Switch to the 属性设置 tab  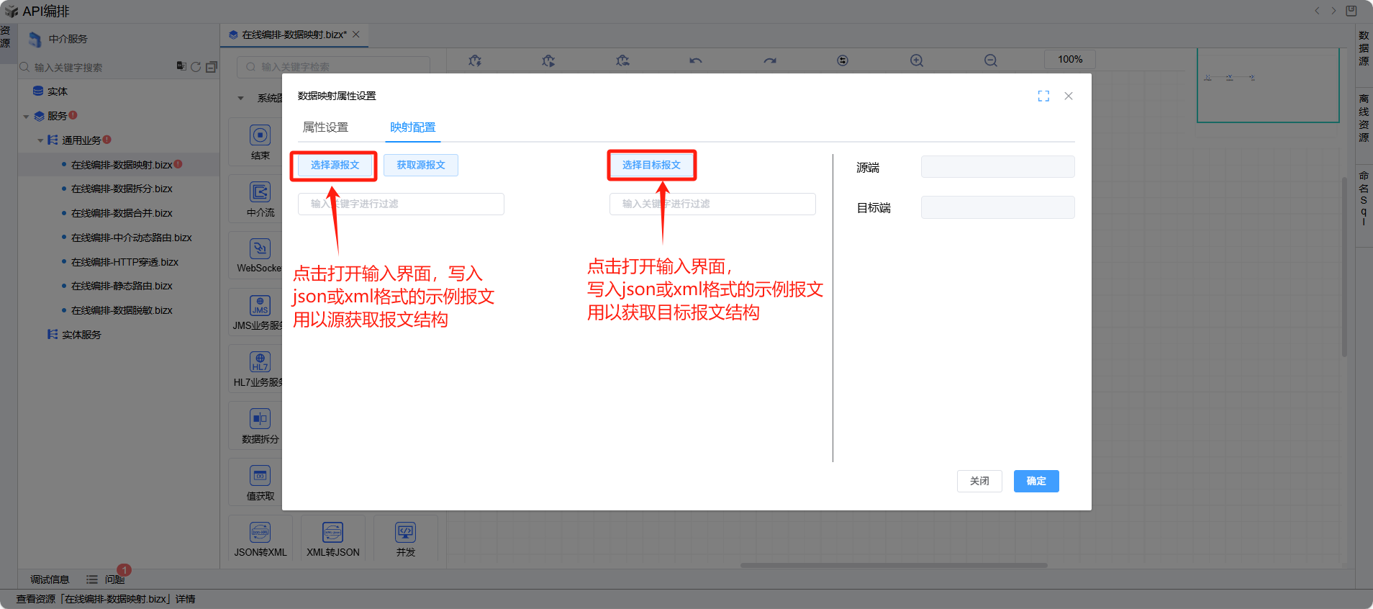(x=325, y=127)
